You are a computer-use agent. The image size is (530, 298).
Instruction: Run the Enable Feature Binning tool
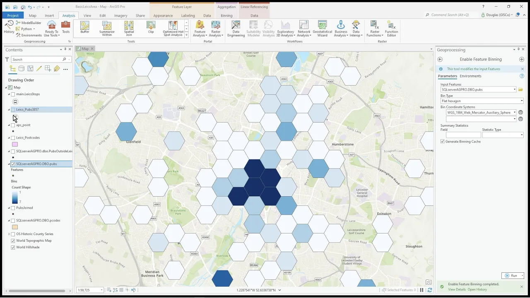[x=511, y=276]
